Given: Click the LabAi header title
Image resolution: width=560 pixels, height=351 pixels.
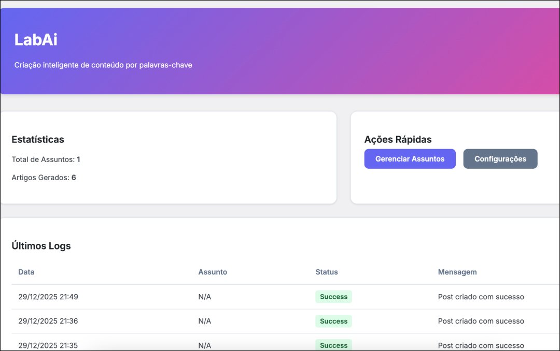Looking at the screenshot, I should [36, 40].
